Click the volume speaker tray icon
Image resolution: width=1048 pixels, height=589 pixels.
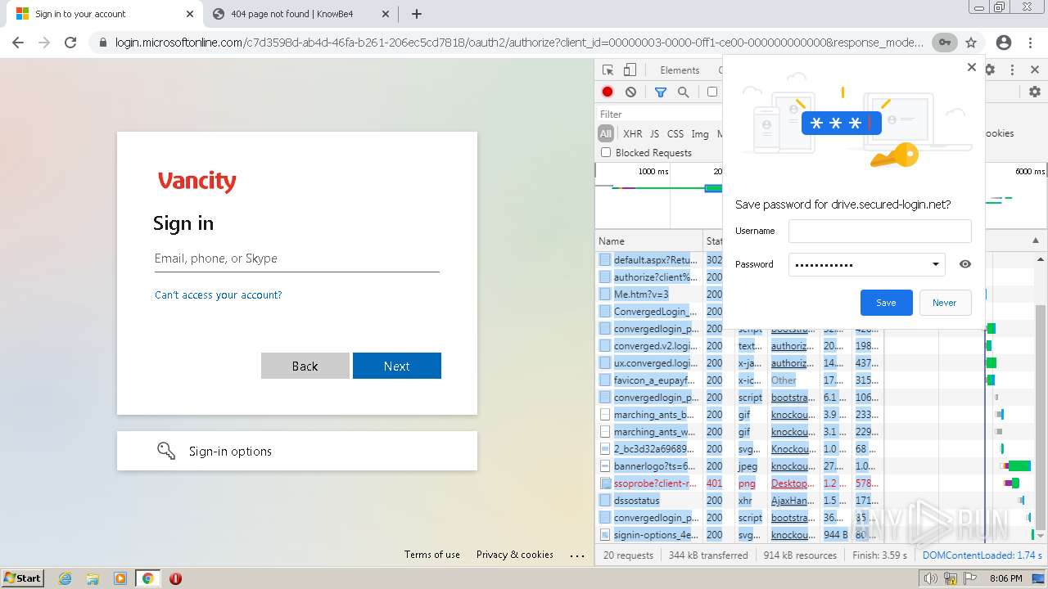[x=931, y=578]
